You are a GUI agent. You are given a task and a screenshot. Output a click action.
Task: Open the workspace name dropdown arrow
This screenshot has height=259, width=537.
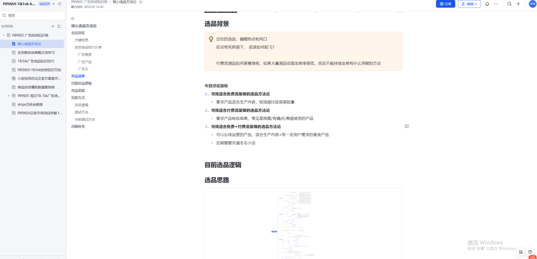click(x=53, y=4)
